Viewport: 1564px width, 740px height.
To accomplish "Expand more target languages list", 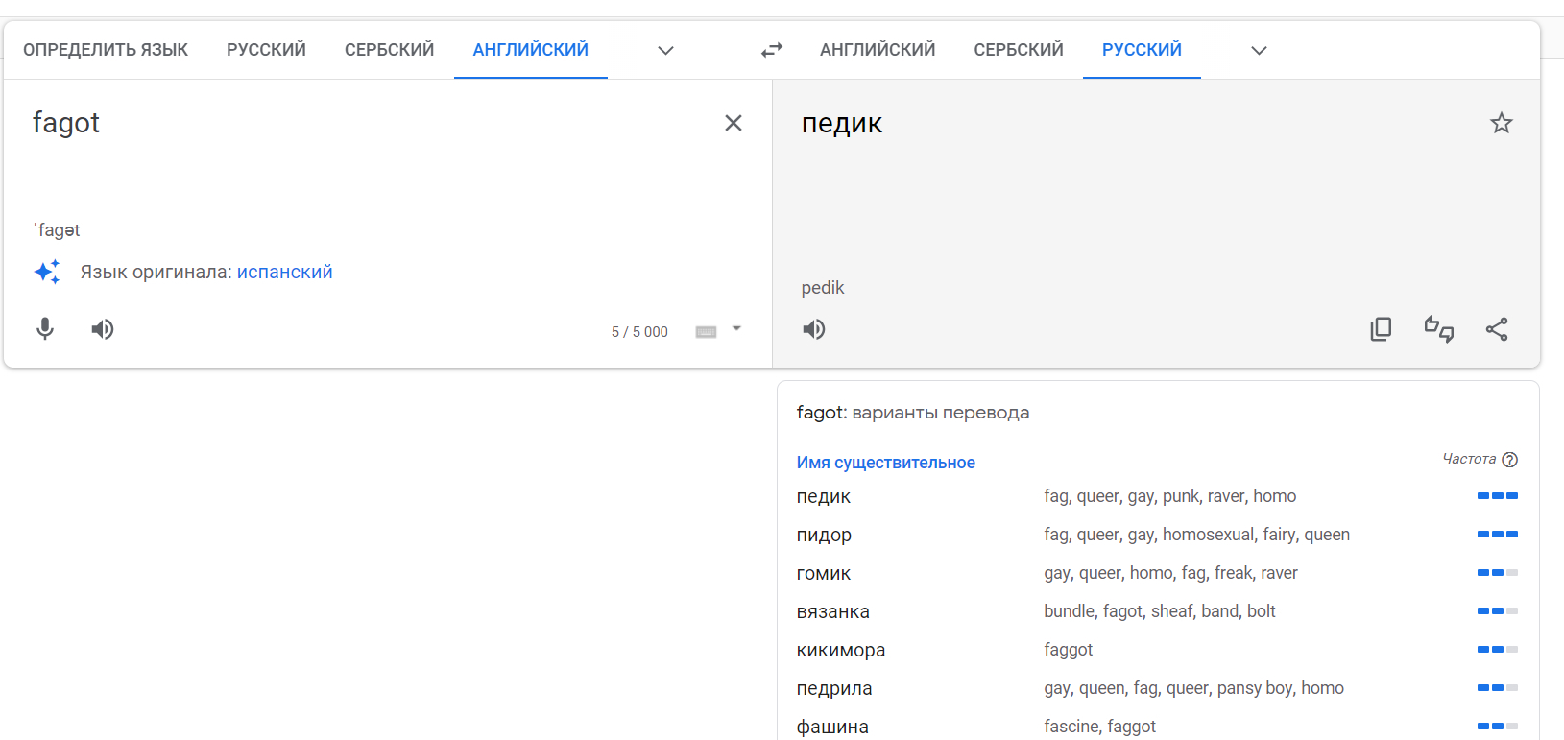I will [1259, 50].
